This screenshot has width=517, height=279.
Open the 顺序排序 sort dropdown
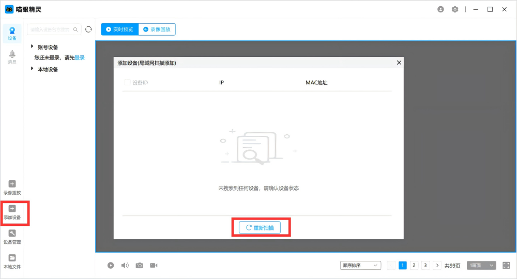(x=360, y=265)
